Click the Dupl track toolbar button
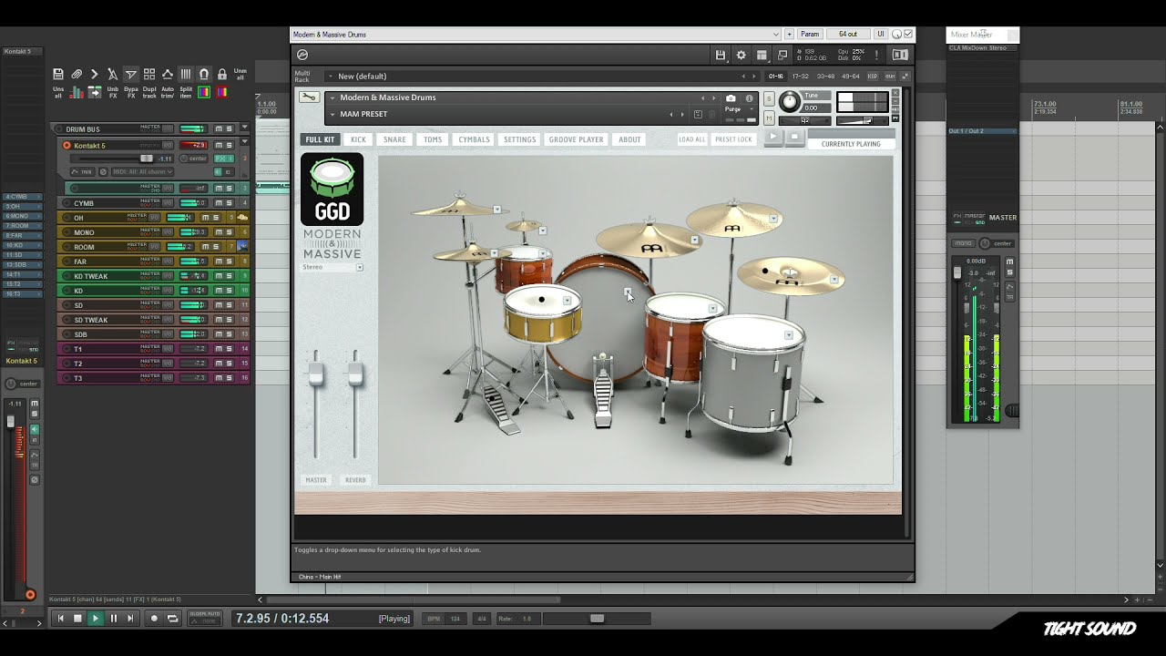The image size is (1166, 656). tap(149, 92)
